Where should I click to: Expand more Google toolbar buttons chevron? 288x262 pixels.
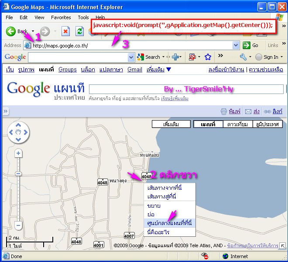220,56
